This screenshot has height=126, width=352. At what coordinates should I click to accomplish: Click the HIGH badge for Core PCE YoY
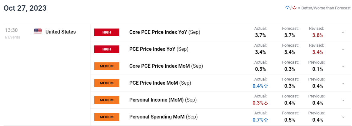(107, 32)
